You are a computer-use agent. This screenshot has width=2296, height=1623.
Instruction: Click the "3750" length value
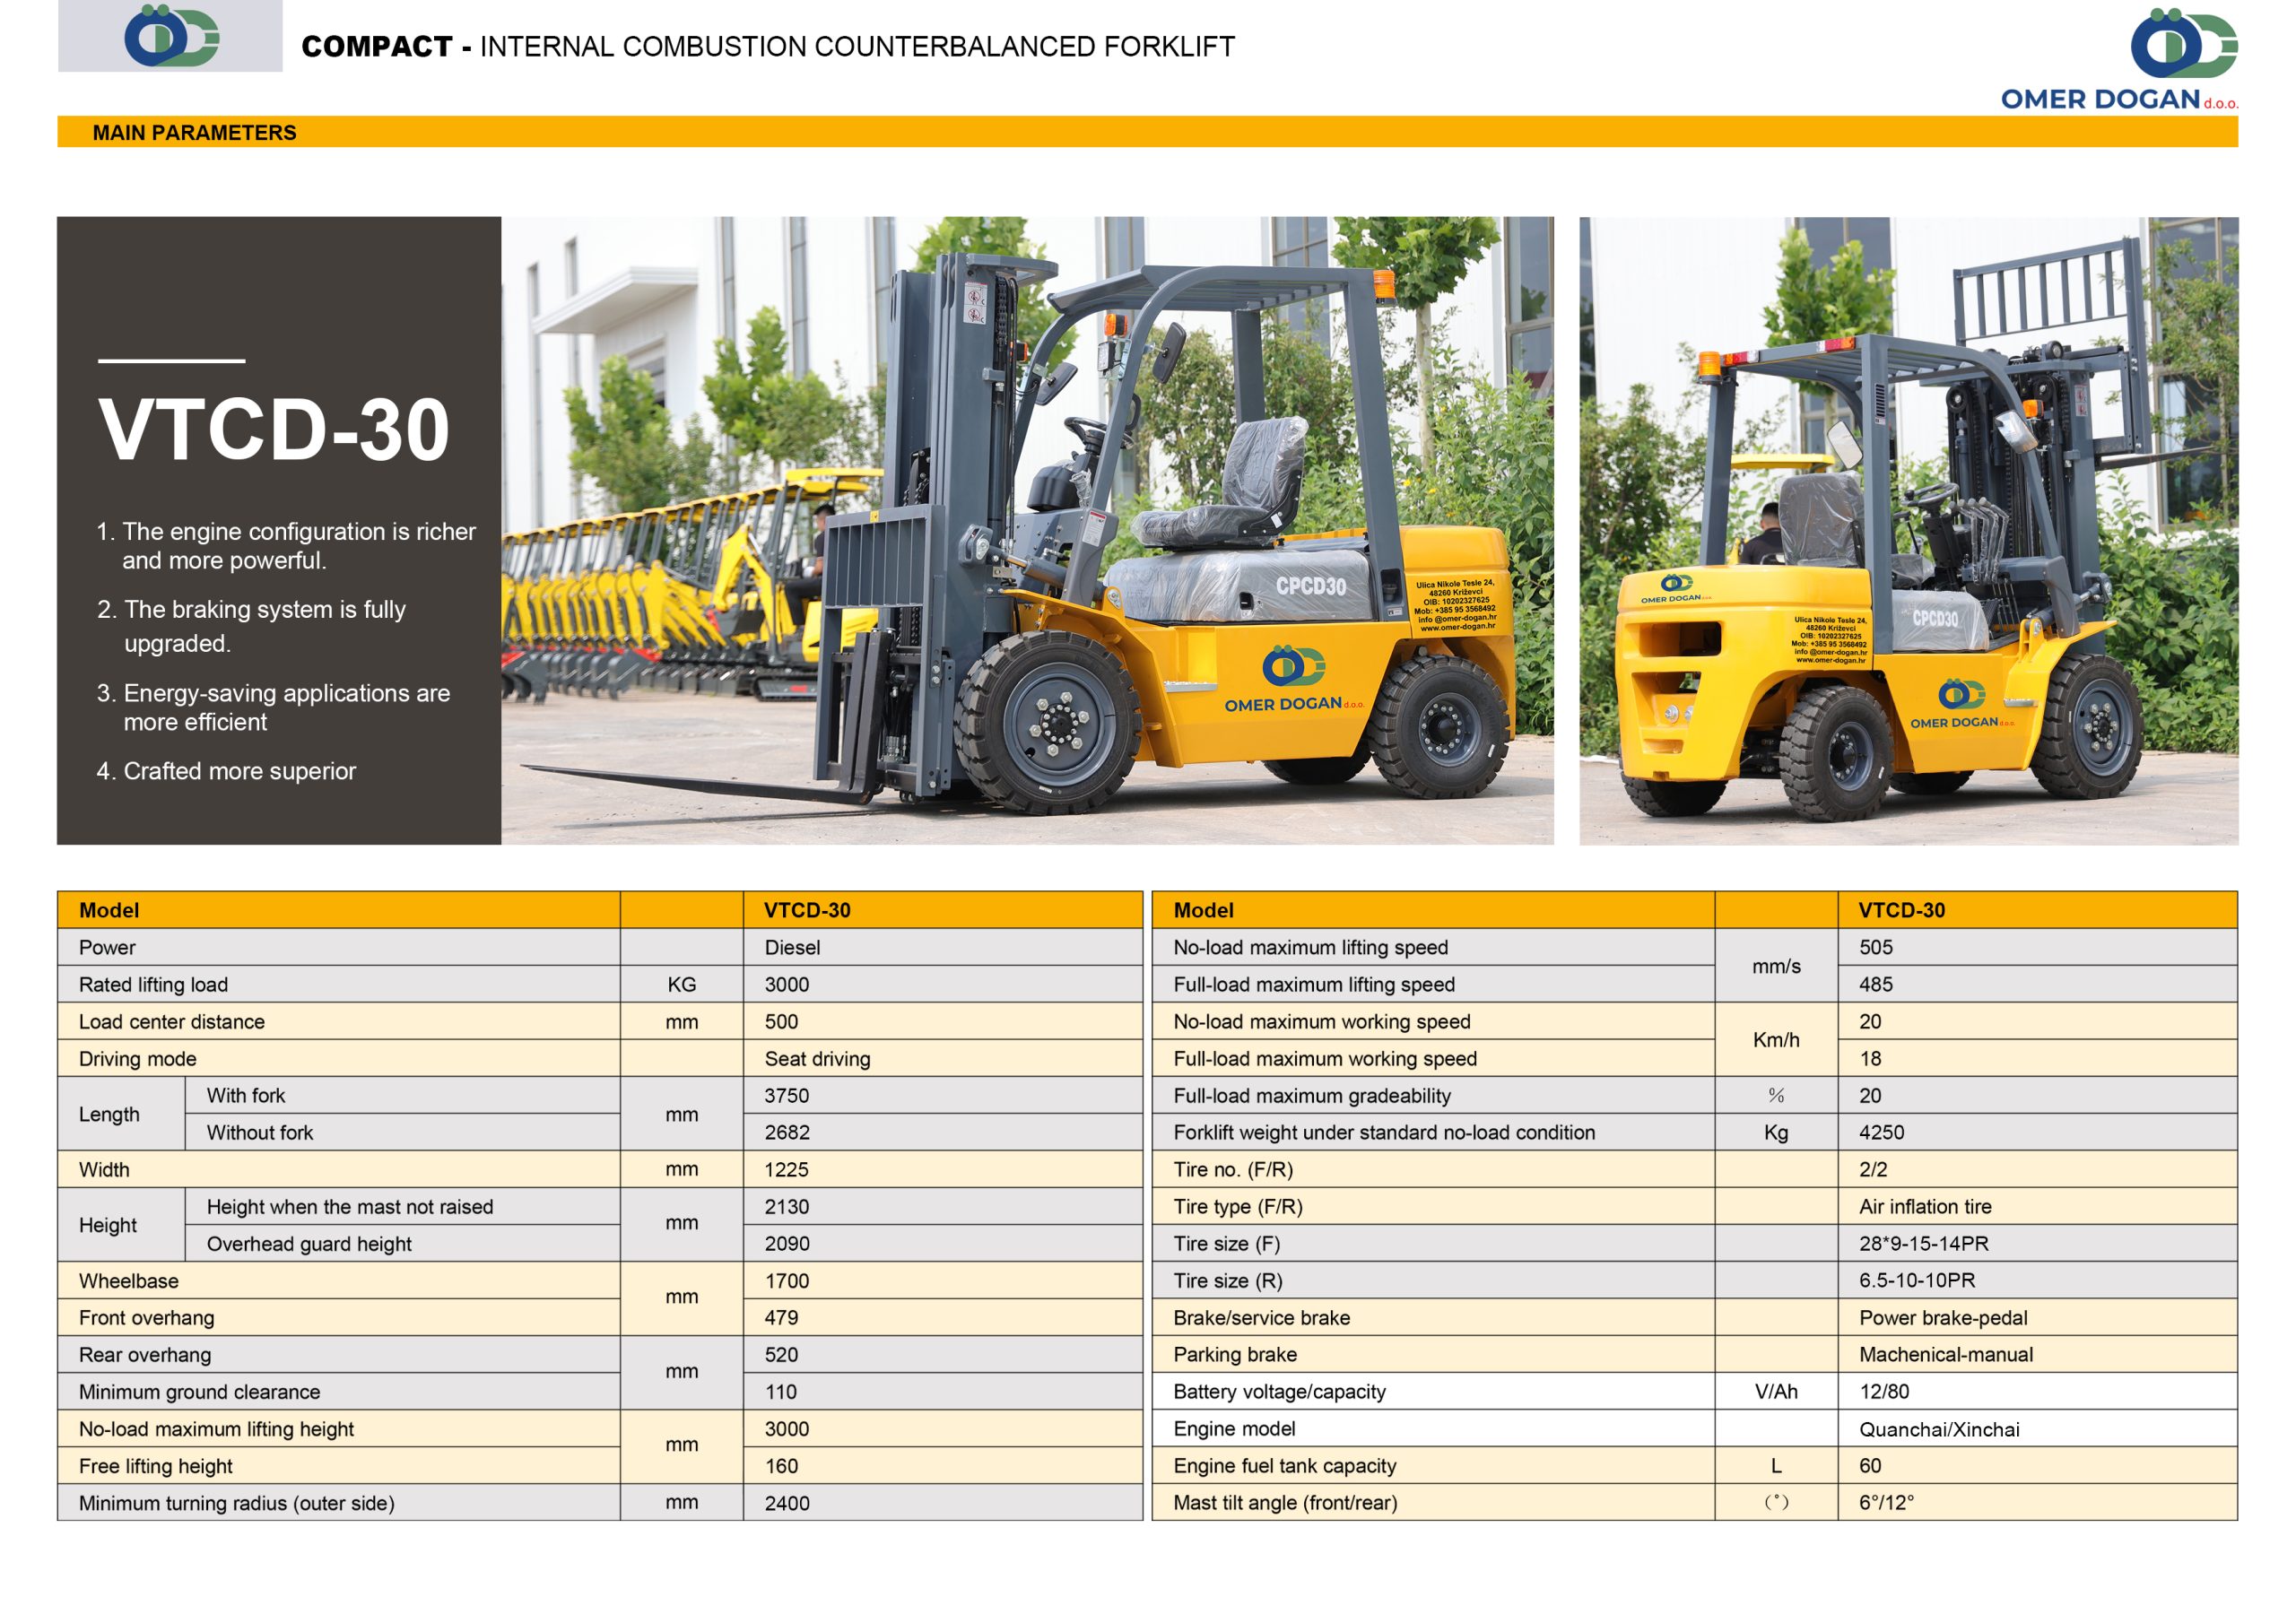(787, 1095)
